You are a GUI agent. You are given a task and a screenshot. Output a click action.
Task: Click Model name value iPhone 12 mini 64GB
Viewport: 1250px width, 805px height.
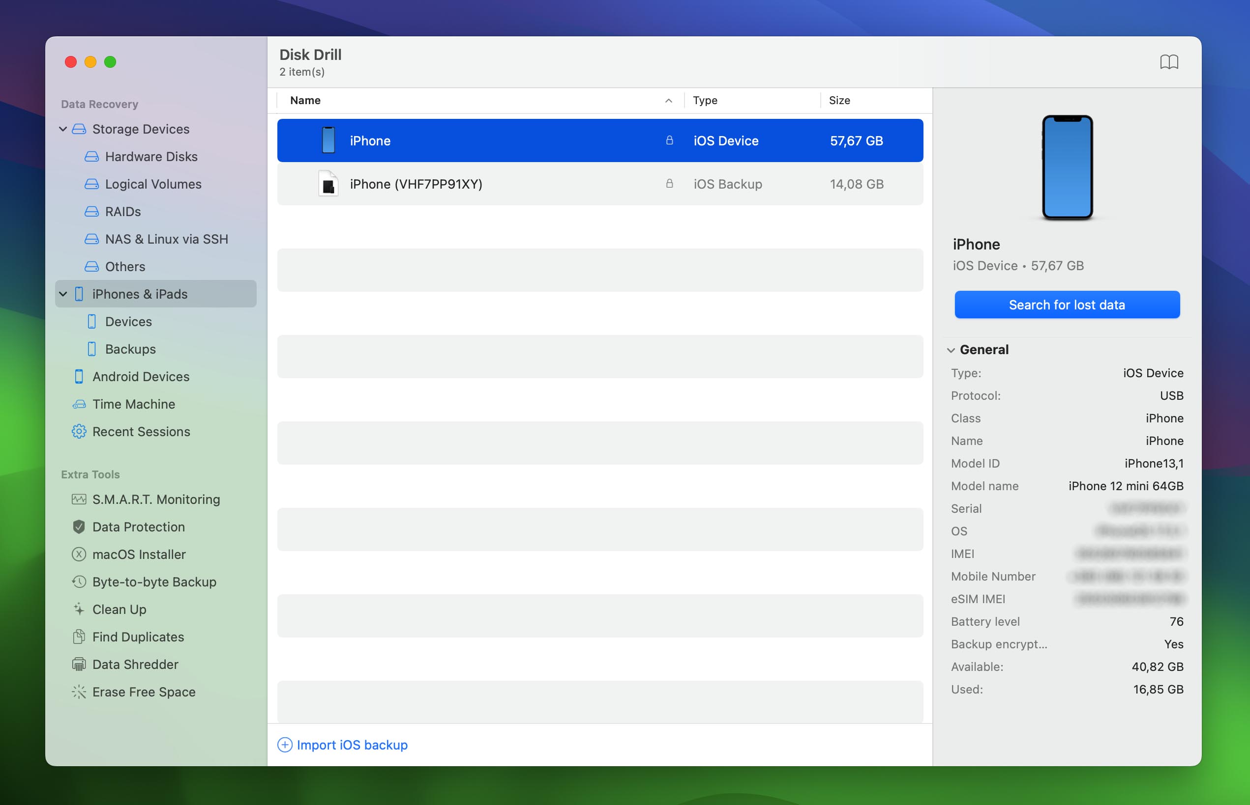click(1126, 486)
